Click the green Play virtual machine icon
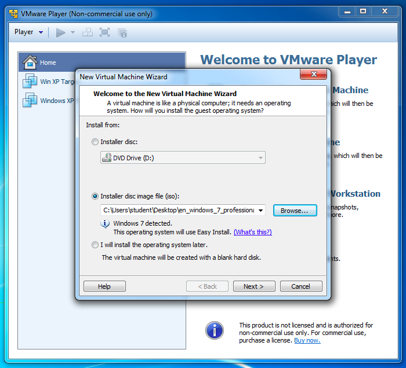Image resolution: width=406 pixels, height=368 pixels. coord(61,32)
